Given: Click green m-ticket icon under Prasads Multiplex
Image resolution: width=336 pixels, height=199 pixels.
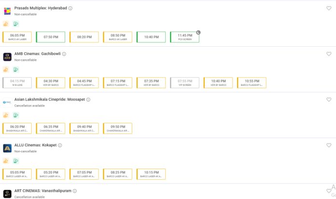Looking at the screenshot, I should tap(15, 24).
